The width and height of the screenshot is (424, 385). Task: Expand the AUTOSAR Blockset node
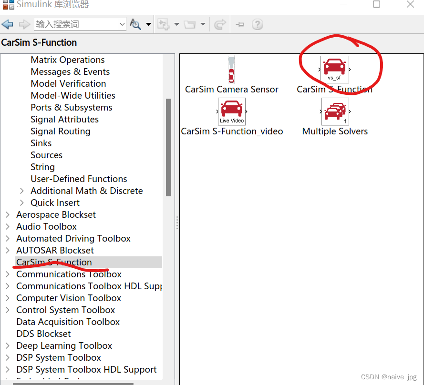[8, 250]
